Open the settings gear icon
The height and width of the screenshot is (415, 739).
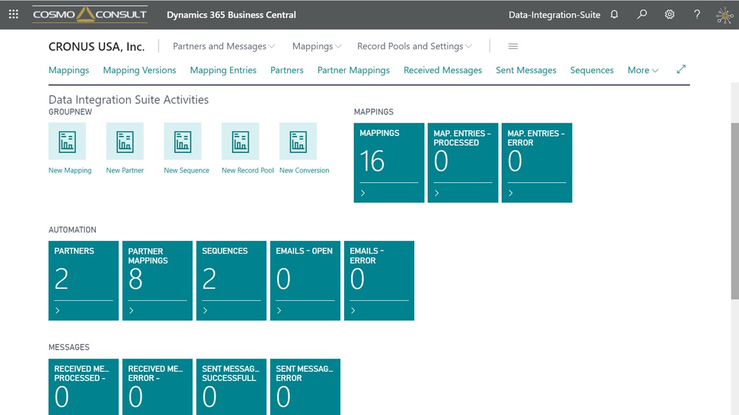coord(670,14)
